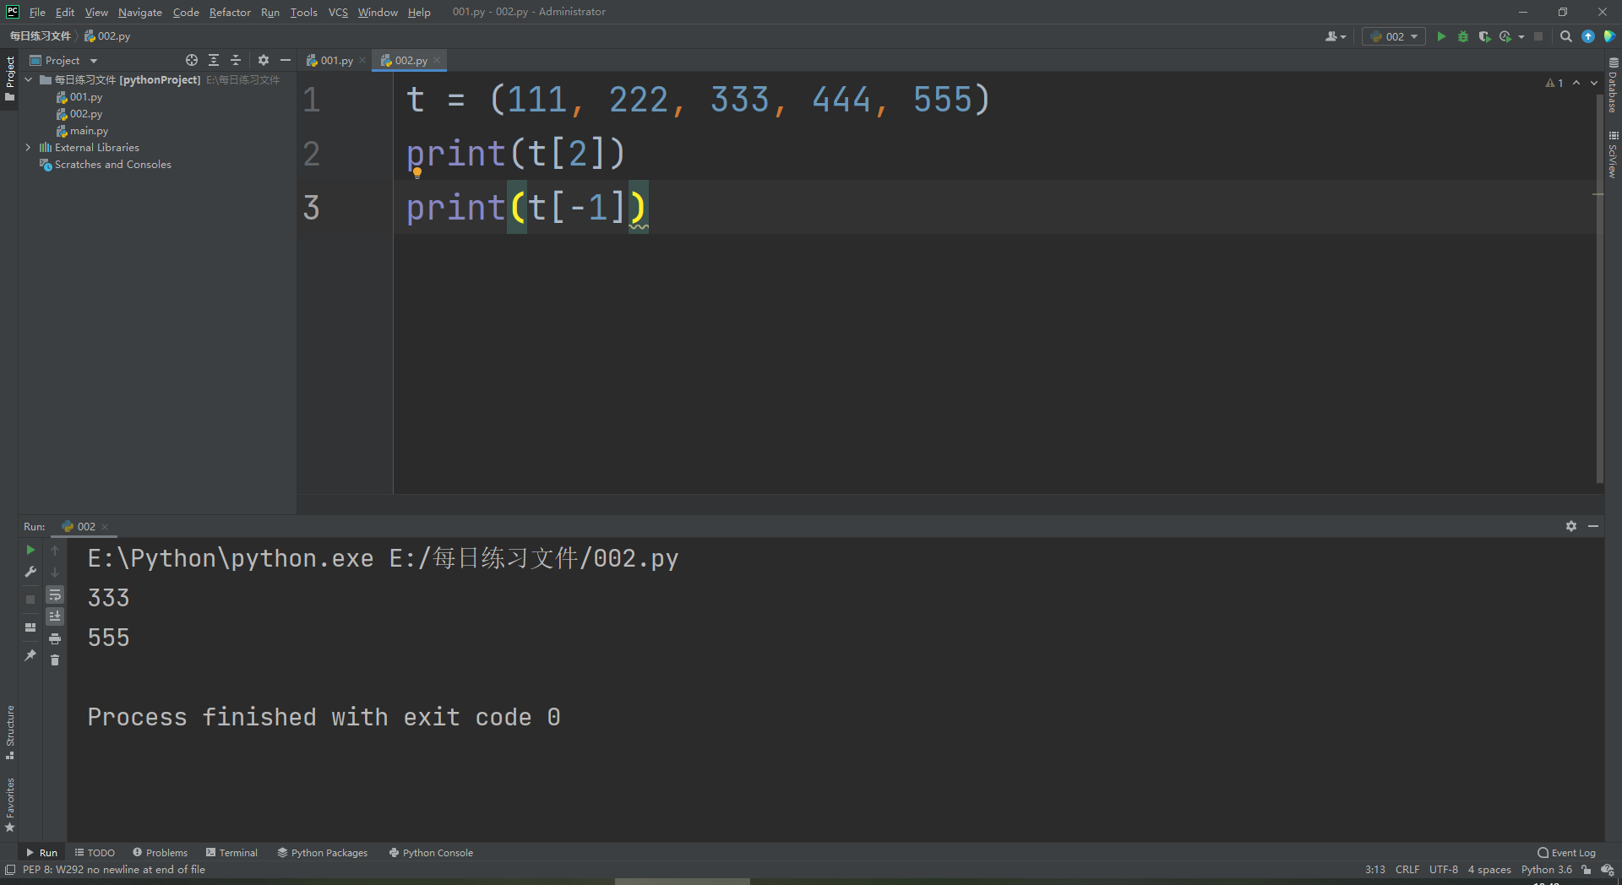
Task: Open Project panel settings gear
Action: [x=264, y=60]
